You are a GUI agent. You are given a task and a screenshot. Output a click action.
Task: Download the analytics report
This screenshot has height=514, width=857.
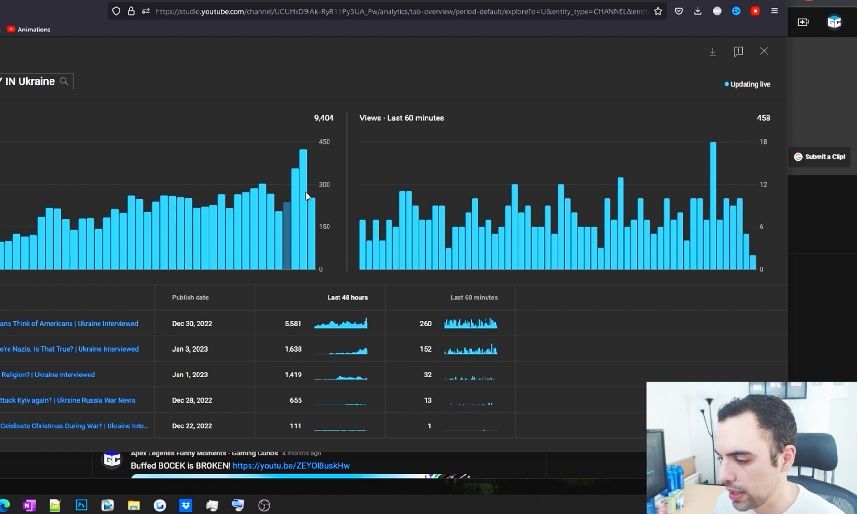click(x=712, y=51)
